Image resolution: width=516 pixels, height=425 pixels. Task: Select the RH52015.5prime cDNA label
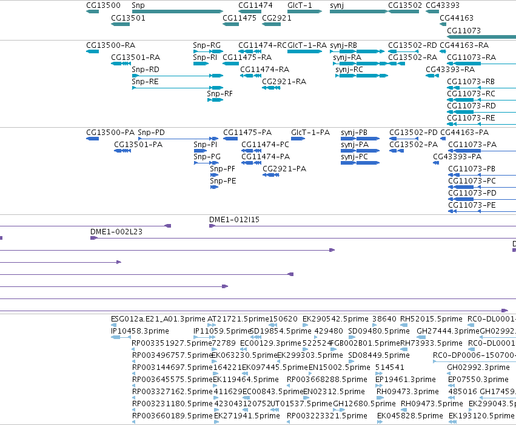[431, 319]
